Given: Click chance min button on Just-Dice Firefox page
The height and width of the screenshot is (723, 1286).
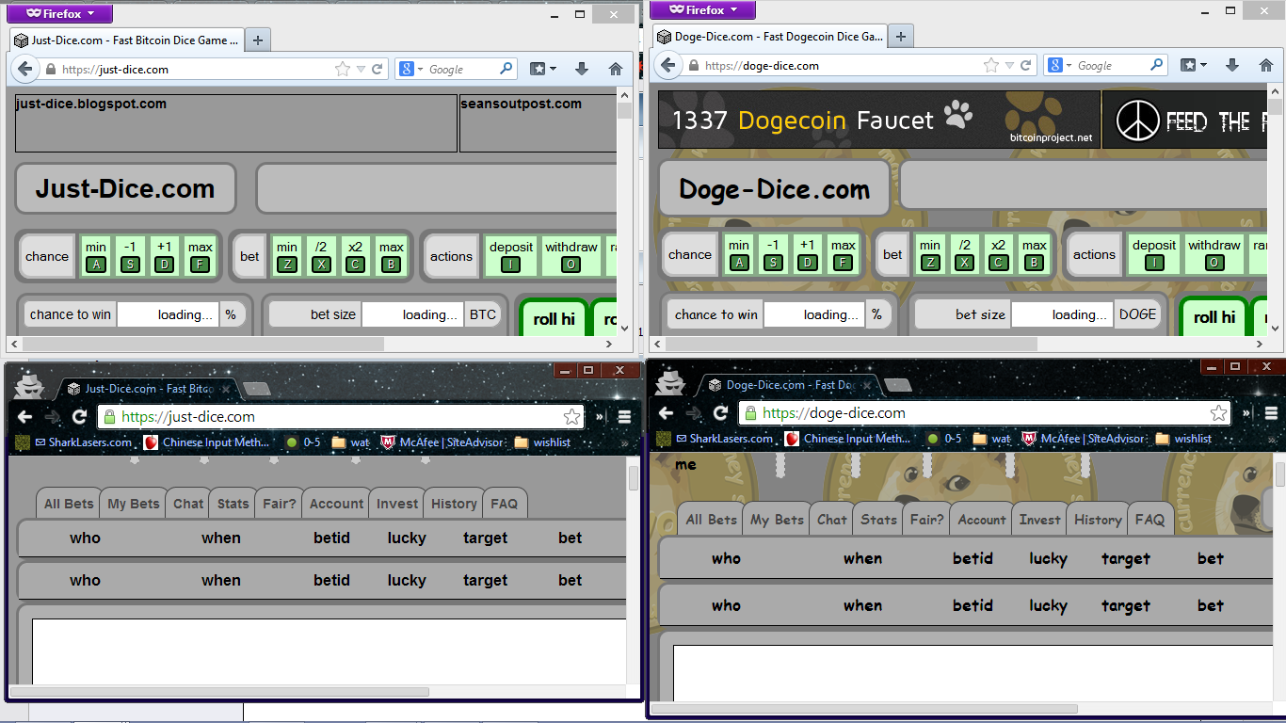Looking at the screenshot, I should pyautogui.click(x=96, y=255).
